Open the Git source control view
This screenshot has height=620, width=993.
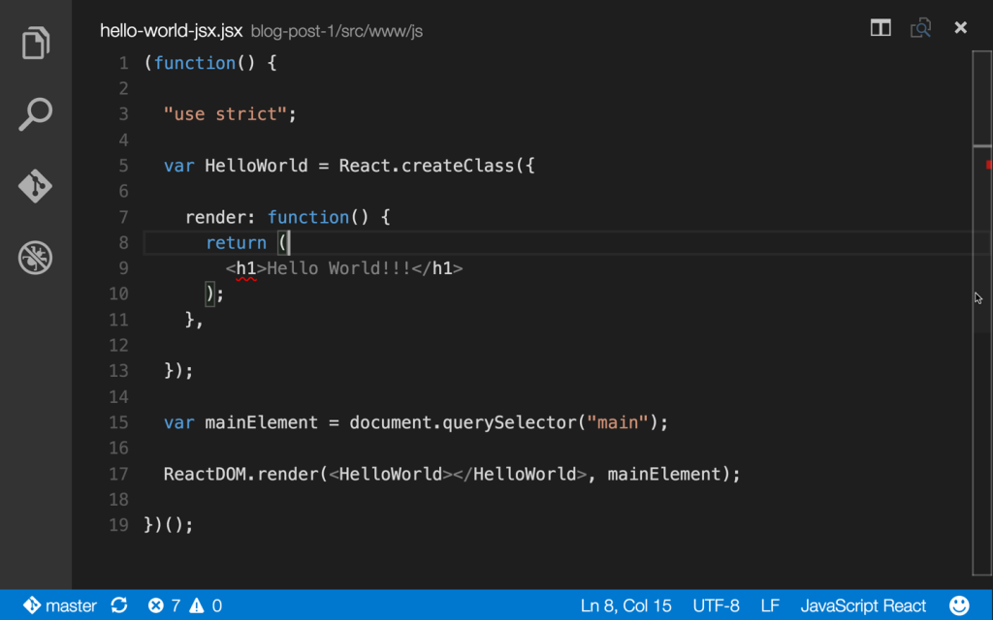[x=36, y=186]
